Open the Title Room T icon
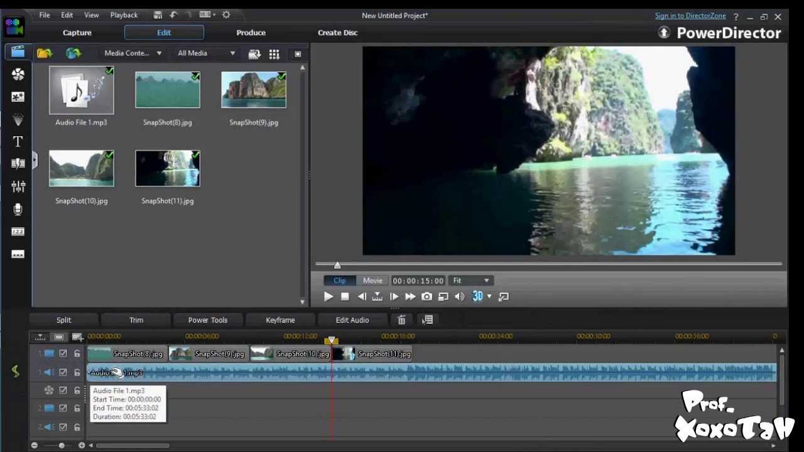The height and width of the screenshot is (452, 804). coord(18,142)
